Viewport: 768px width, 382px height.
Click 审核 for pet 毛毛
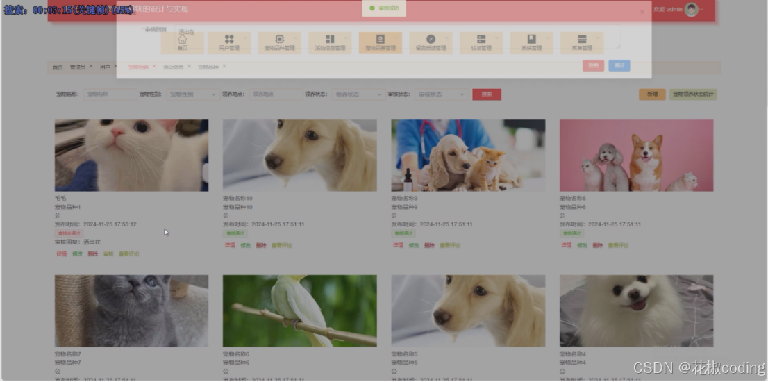pyautogui.click(x=108, y=254)
